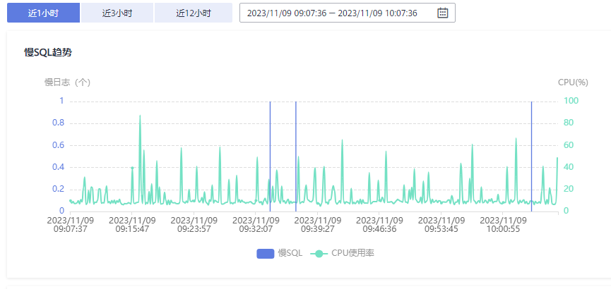Click the 10:00:55 x-axis time label
The height and width of the screenshot is (289, 611).
click(503, 228)
